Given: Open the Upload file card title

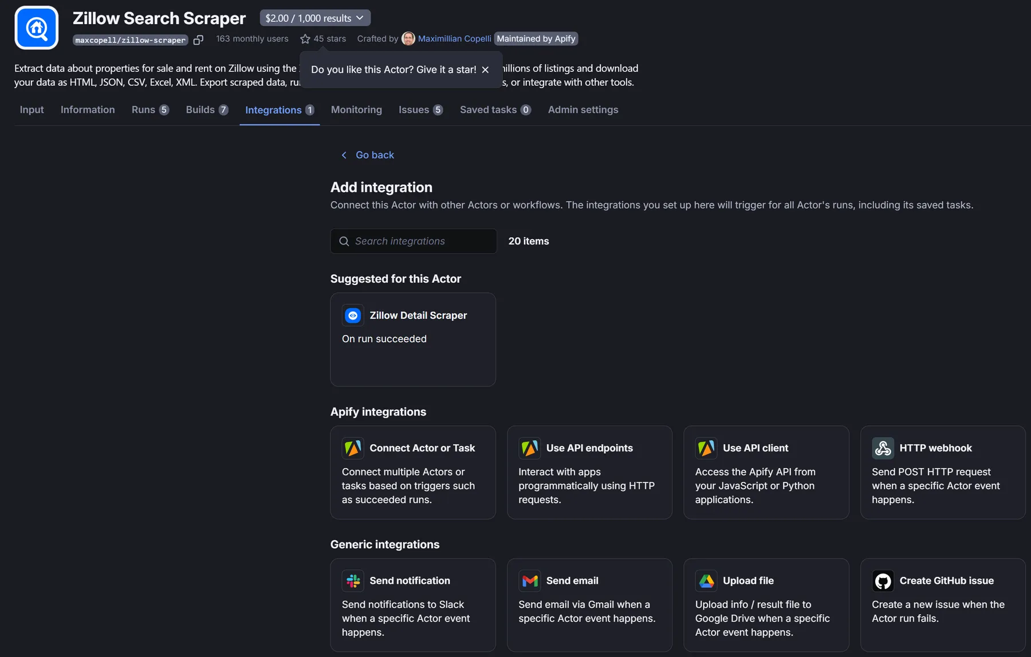Looking at the screenshot, I should pos(748,581).
